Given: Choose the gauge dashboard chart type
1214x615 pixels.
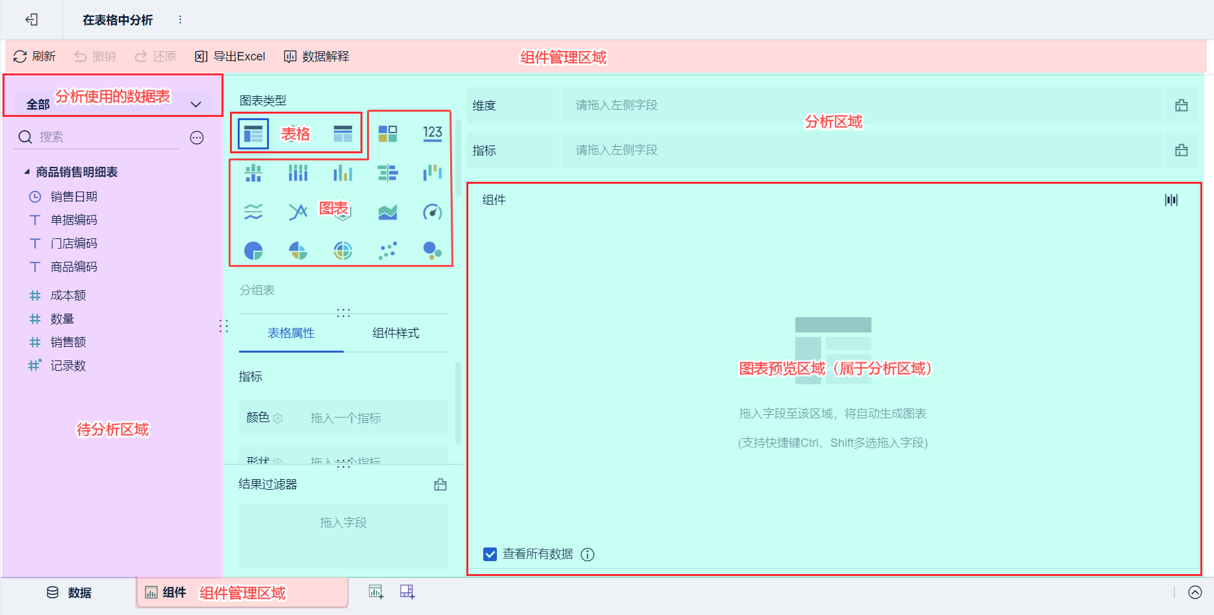Looking at the screenshot, I should [x=433, y=212].
